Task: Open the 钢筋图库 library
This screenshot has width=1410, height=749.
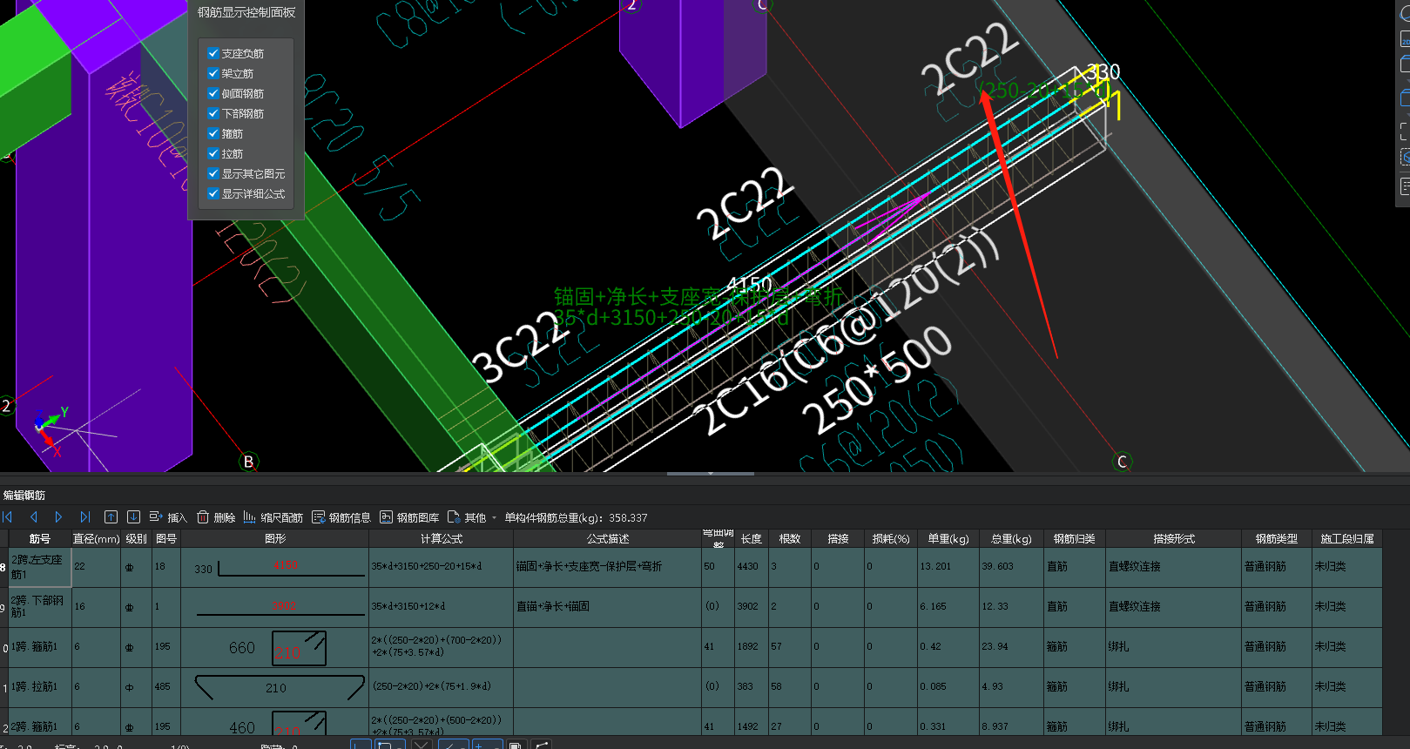Action: pyautogui.click(x=409, y=517)
